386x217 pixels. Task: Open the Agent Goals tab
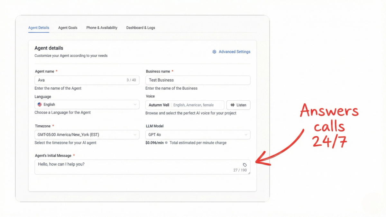68,28
